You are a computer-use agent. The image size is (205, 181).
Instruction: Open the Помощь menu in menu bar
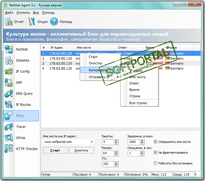click(x=48, y=13)
